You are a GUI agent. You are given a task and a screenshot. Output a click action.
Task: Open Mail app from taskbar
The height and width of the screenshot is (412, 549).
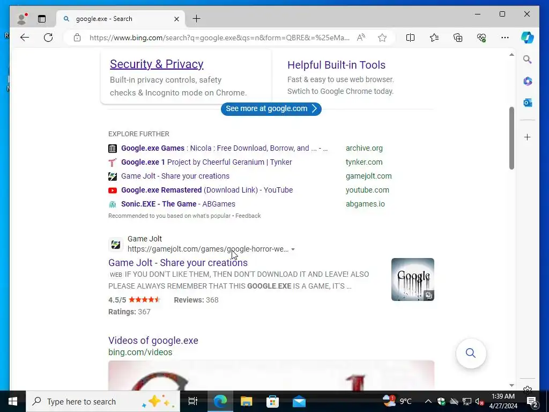(x=299, y=401)
